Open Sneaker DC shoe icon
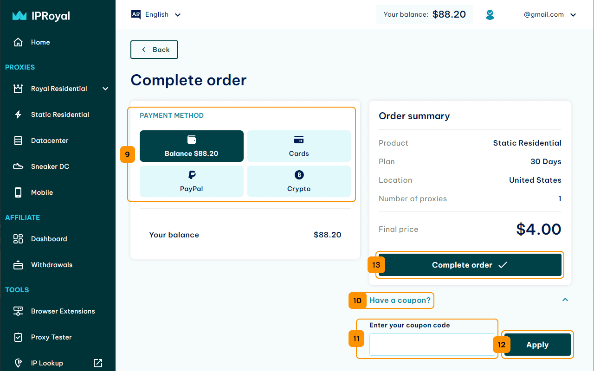 [x=18, y=166]
